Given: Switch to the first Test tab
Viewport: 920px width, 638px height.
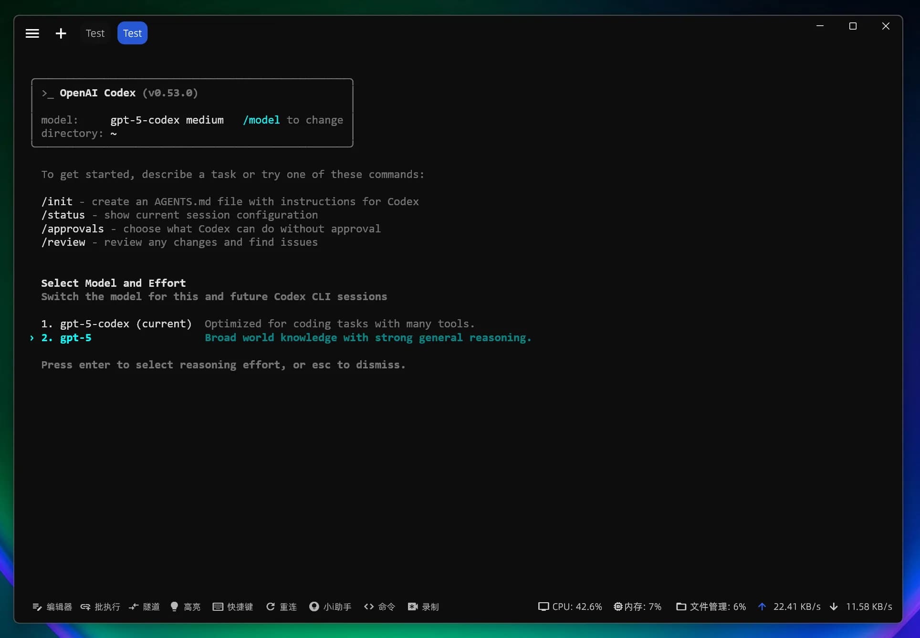Looking at the screenshot, I should (95, 33).
